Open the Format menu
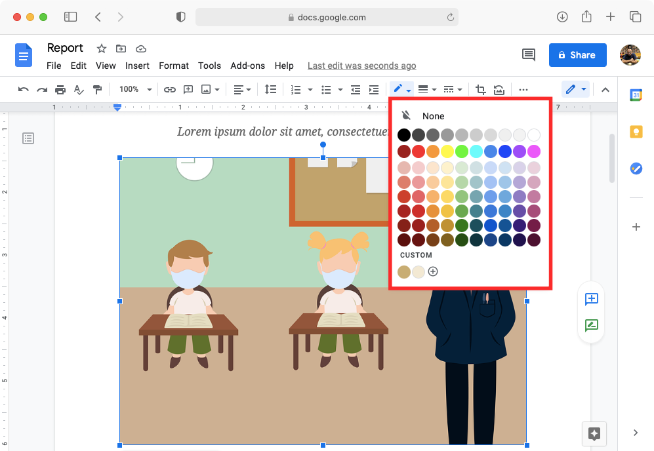The height and width of the screenshot is (451, 654). pos(173,66)
